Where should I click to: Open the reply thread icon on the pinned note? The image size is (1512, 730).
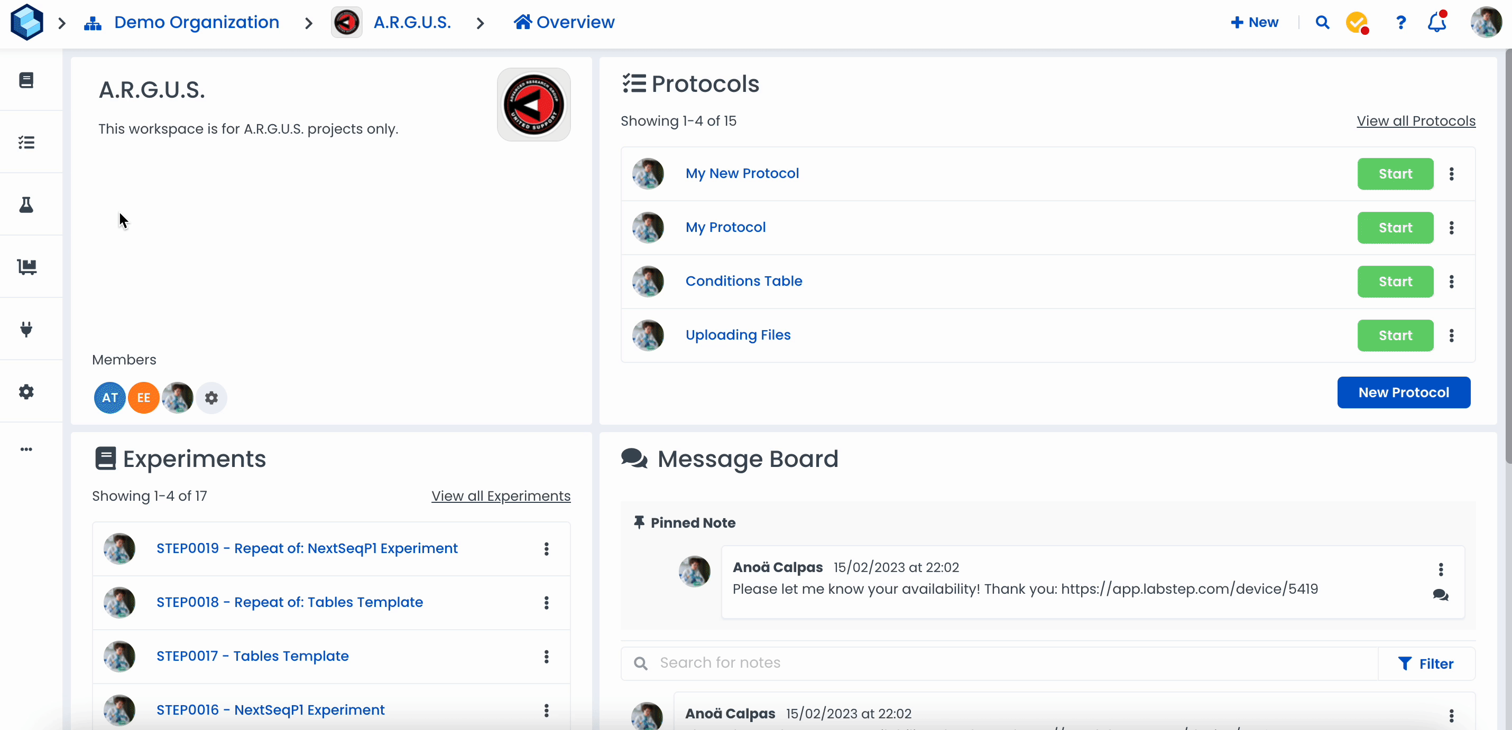coord(1441,595)
